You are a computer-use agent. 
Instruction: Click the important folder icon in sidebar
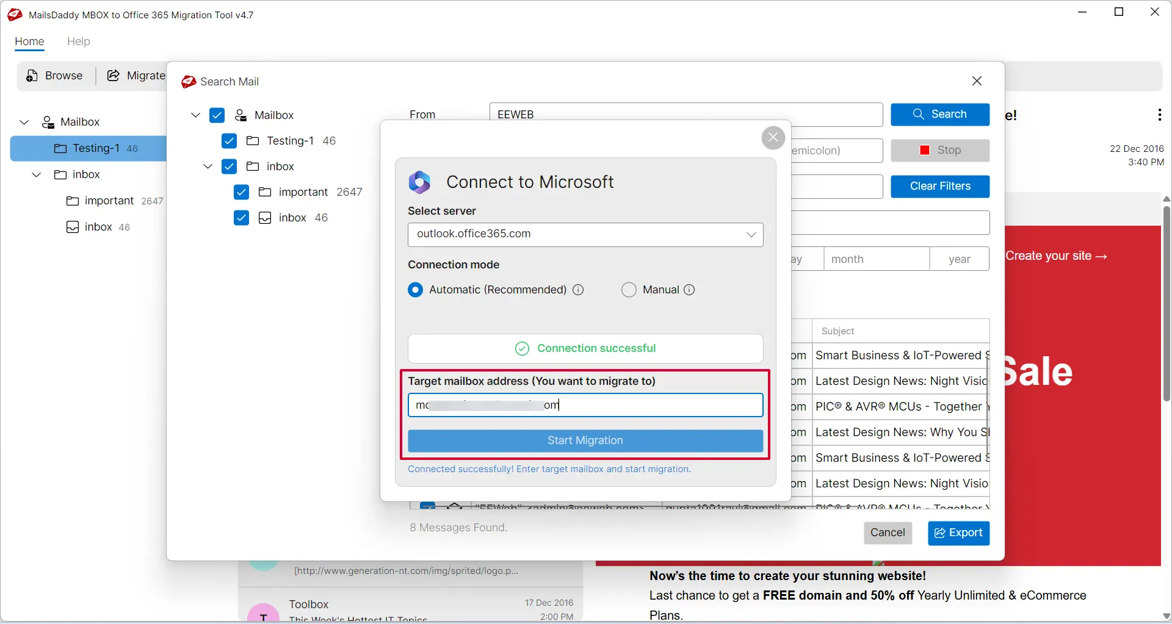(73, 201)
